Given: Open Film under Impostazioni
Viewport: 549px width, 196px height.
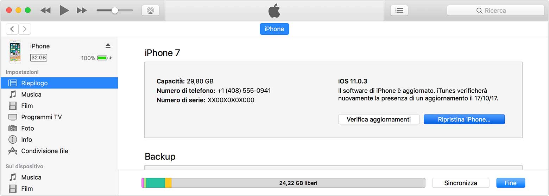Looking at the screenshot, I should click(x=59, y=106).
